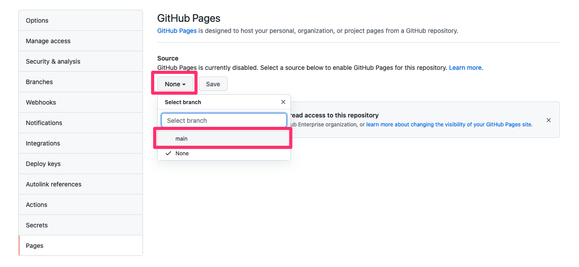Dismiss the read access notice banner
The width and height of the screenshot is (579, 267).
(x=549, y=120)
